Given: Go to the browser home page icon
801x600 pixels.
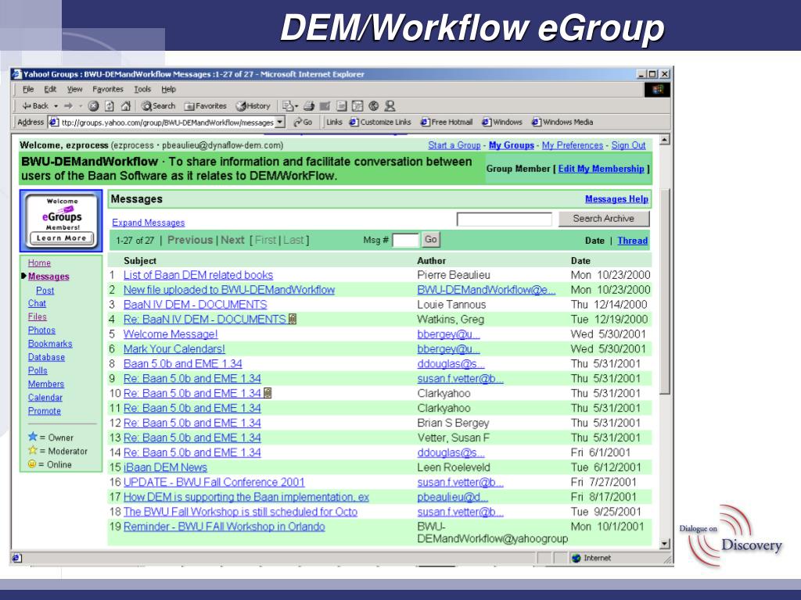Looking at the screenshot, I should click(126, 106).
